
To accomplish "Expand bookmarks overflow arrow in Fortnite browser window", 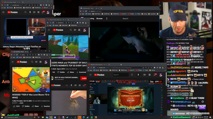I will pos(88,25).
